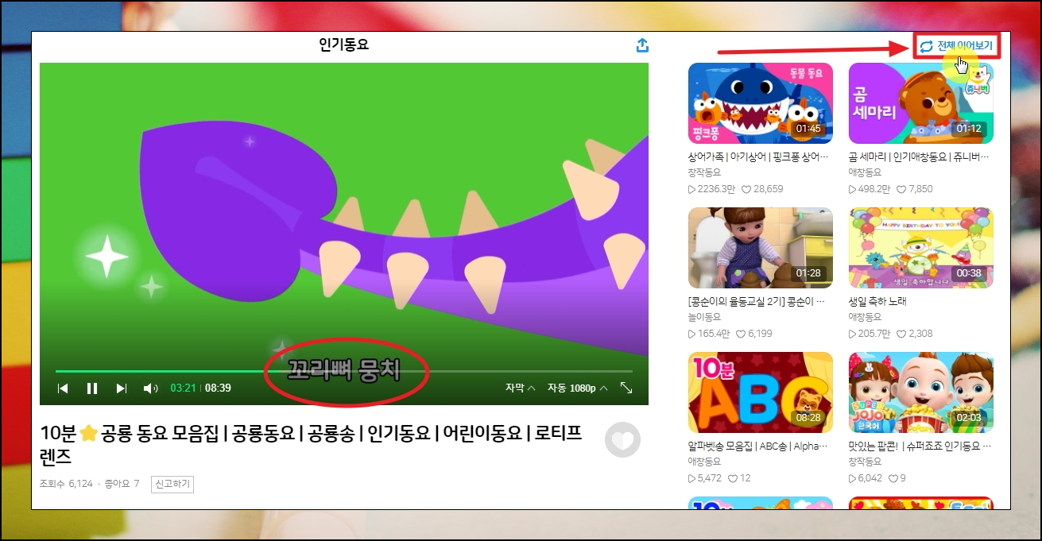The height and width of the screenshot is (541, 1042).
Task: Click the 6,199 likes count
Action: tap(754, 334)
